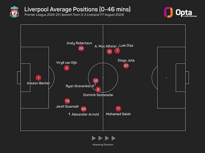Select Mohamed Salah's number 11 marker
This screenshot has width=205, height=153.
[118, 108]
